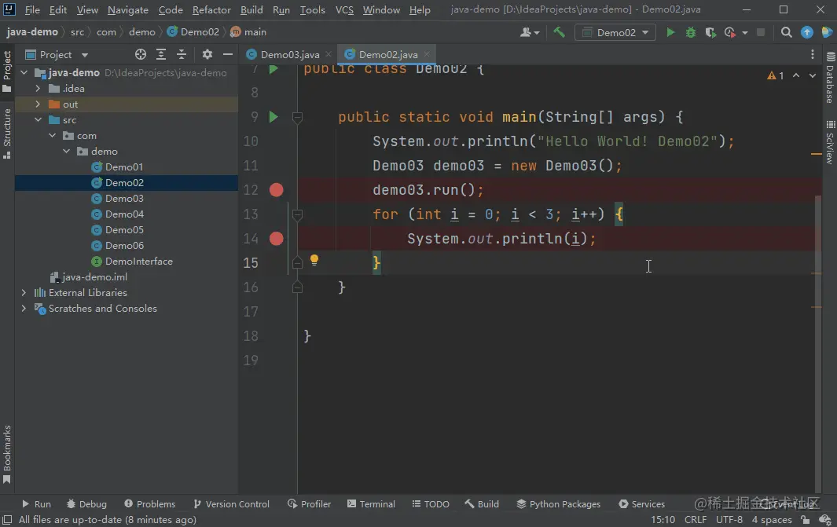This screenshot has height=527, width=837.
Task: Collapse the demo package
Action: [x=67, y=152]
